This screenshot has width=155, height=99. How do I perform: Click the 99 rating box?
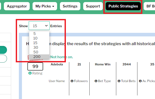pos(35,66)
